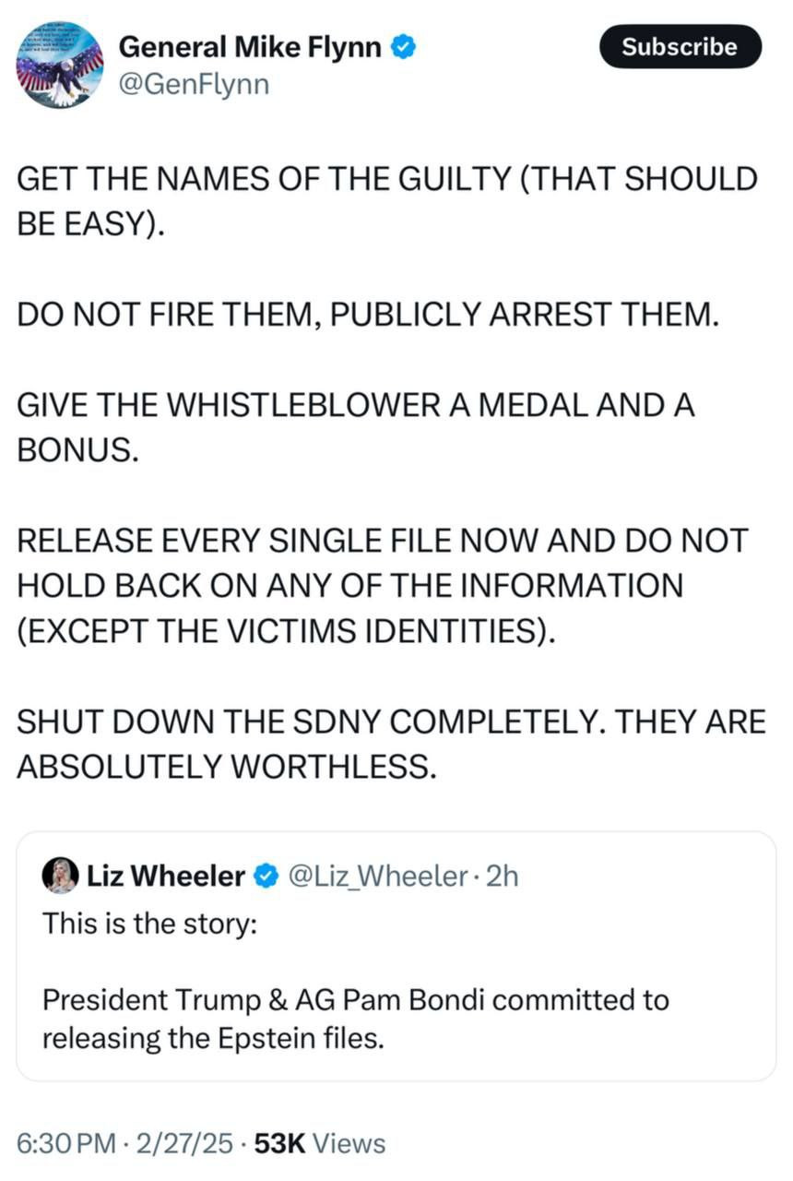The width and height of the screenshot is (793, 1181).
Task: Open General Mike Flynn's eagle profile picture
Action: tap(60, 66)
